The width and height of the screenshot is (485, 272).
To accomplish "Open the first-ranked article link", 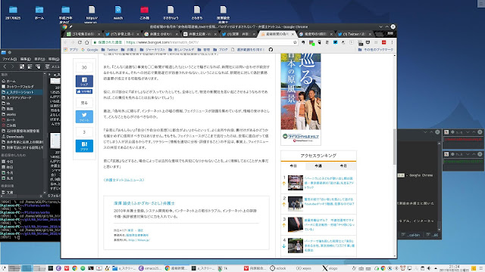I will 329,183.
